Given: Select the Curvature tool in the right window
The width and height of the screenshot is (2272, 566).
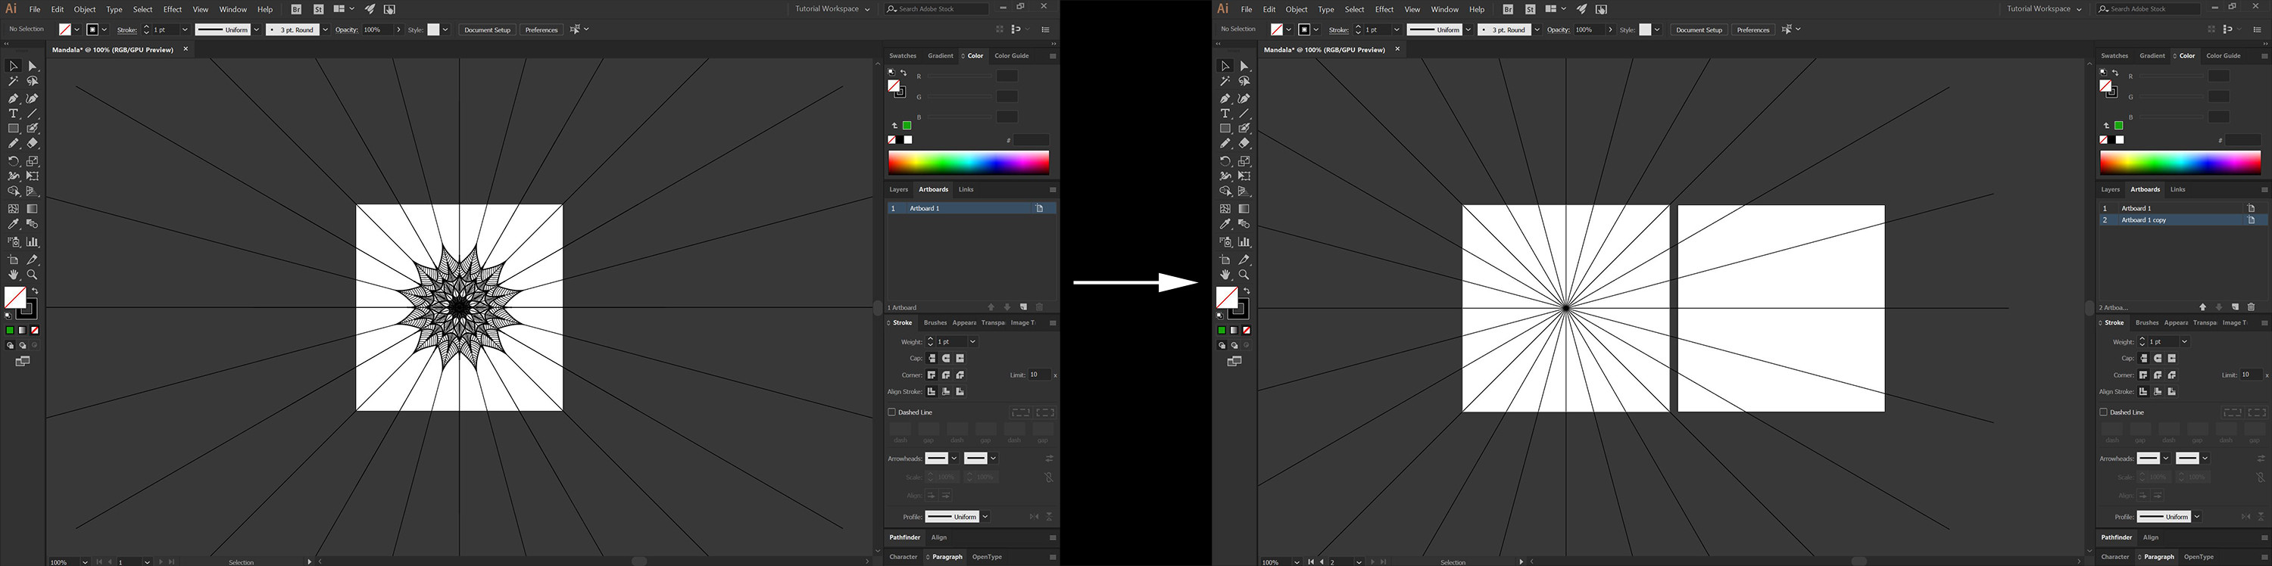Looking at the screenshot, I should point(1244,98).
